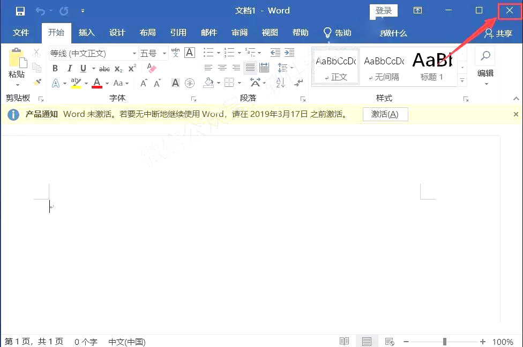Image resolution: width=523 pixels, height=347 pixels.
Task: Apply red font color
Action: coord(97,83)
